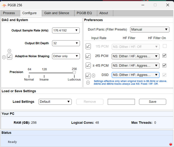The height and width of the screenshot is (147, 174).
Task: Click the help icon above the noise shaping curve
Action: (9, 51)
